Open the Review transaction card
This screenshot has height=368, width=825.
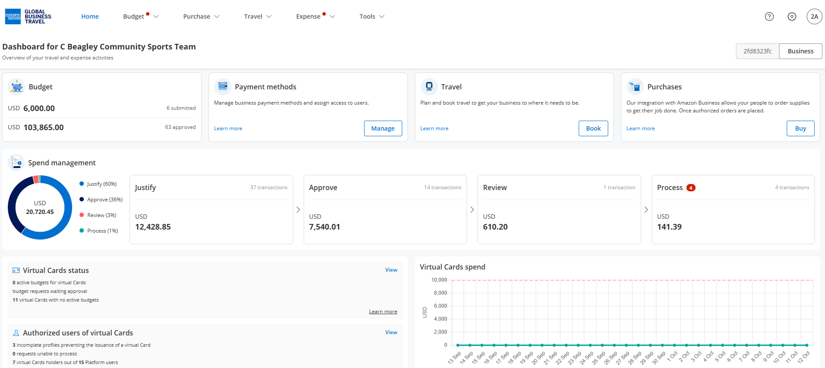(559, 210)
